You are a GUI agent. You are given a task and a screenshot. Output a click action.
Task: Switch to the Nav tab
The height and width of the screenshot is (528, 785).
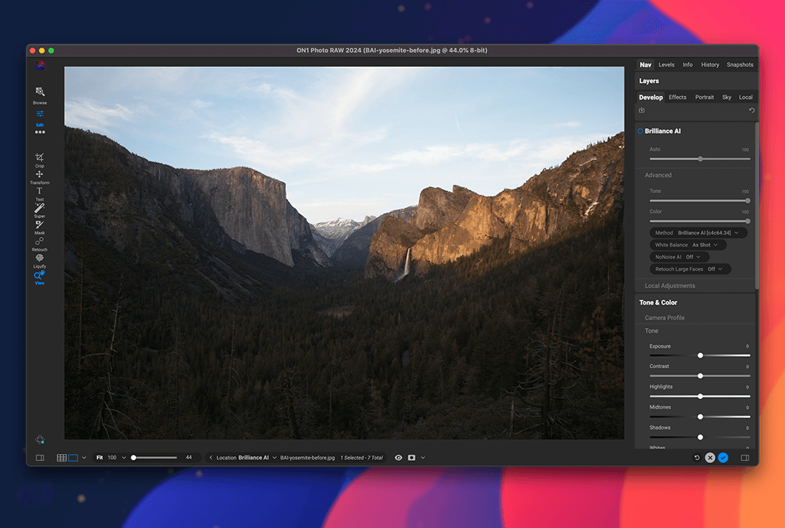[645, 65]
